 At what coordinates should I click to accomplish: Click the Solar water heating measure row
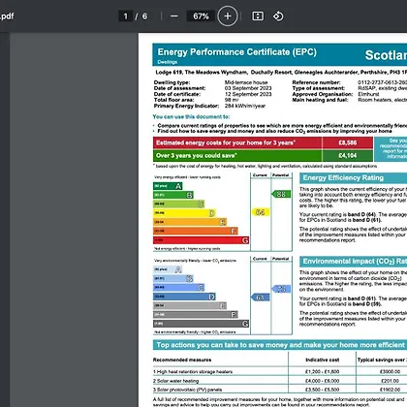[280, 381]
